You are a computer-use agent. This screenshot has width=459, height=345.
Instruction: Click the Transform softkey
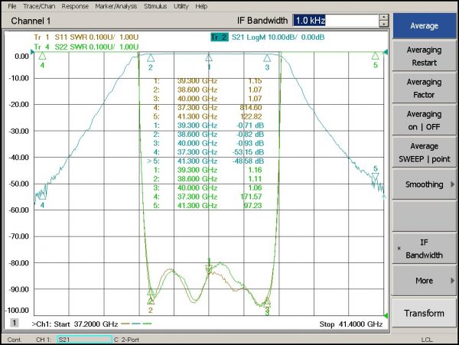coord(424,313)
